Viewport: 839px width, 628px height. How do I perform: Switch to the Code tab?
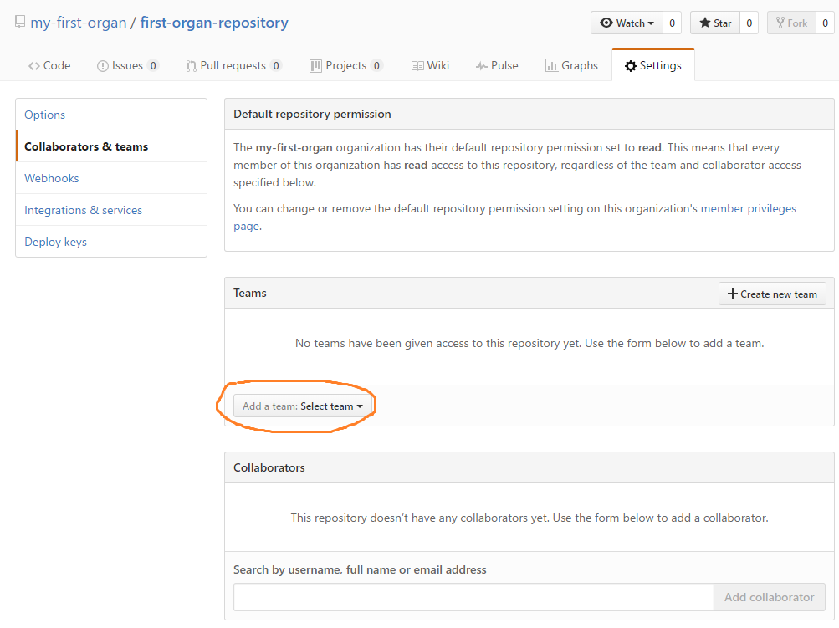coord(49,65)
